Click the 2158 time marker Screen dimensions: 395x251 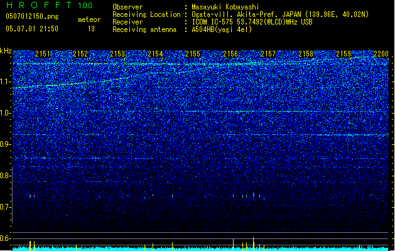coord(306,53)
